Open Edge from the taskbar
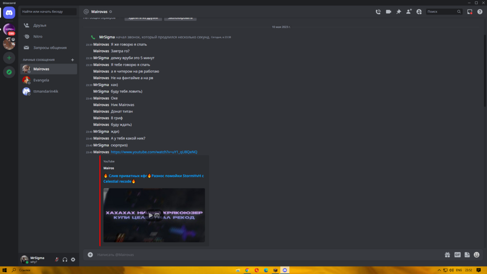The image size is (487, 274). 266,270
